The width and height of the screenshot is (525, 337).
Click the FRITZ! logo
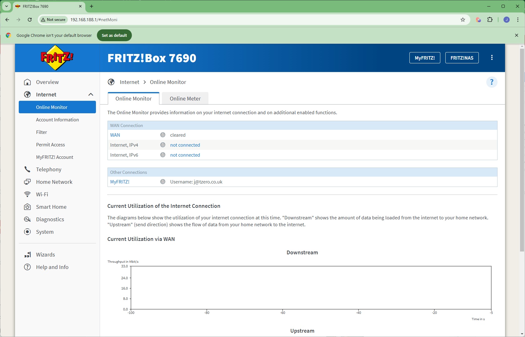(x=57, y=58)
